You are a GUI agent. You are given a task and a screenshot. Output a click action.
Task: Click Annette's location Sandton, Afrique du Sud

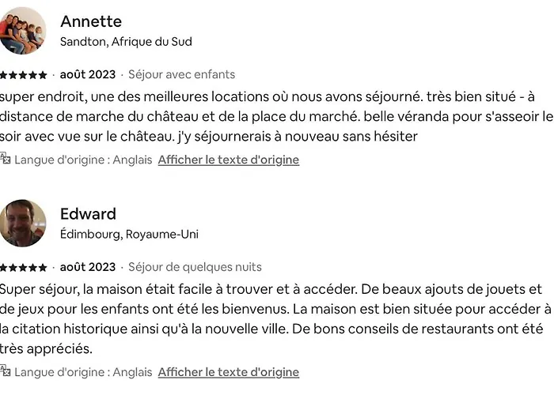tap(126, 42)
